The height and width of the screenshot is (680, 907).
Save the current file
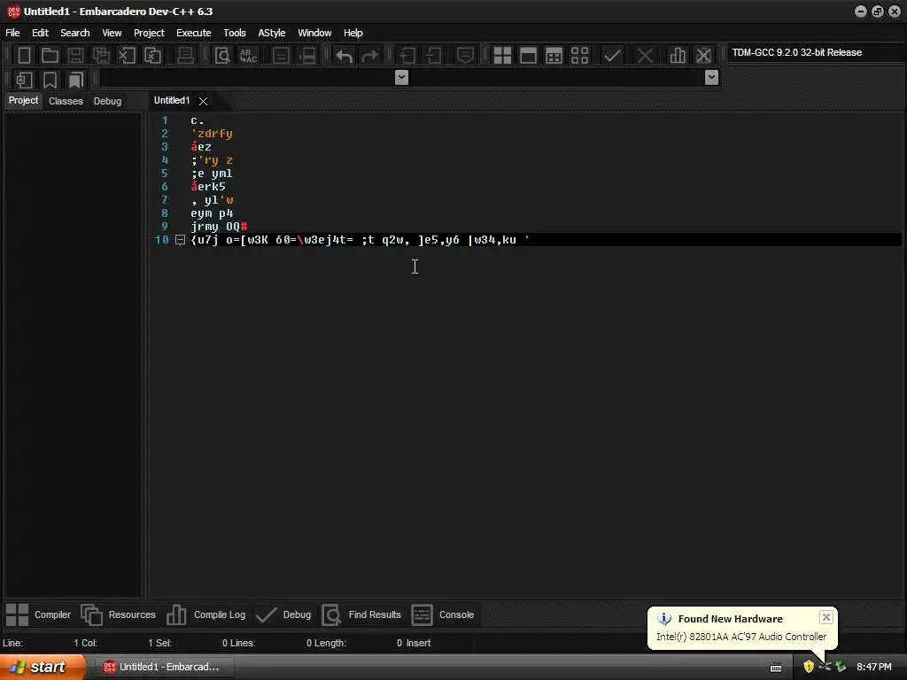[x=75, y=56]
